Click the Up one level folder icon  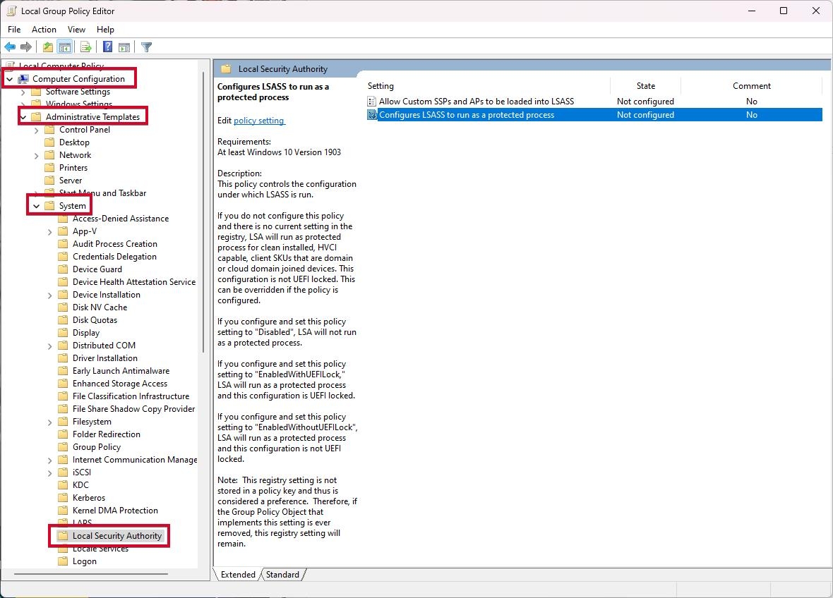pos(47,47)
